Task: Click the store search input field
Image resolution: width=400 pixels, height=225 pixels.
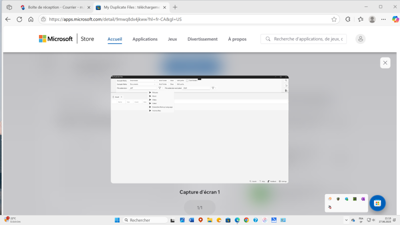Action: 307,39
